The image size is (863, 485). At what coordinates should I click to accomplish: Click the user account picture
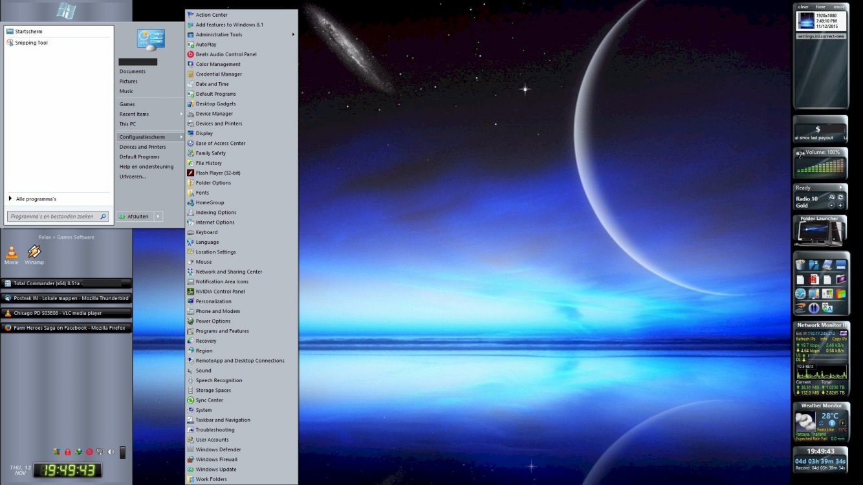(x=151, y=40)
